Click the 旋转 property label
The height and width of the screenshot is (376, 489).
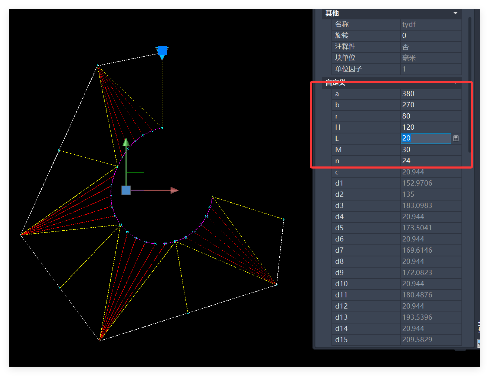[x=342, y=35]
